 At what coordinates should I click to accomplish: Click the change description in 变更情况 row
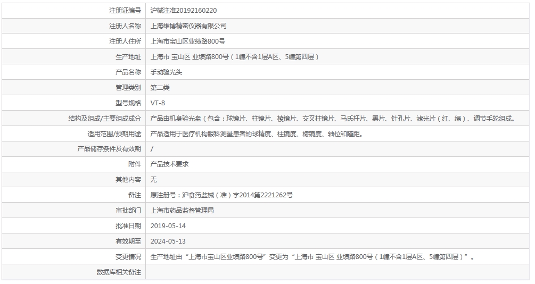(x=312, y=257)
